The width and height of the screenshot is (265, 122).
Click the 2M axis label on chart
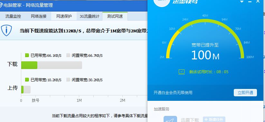pos(123,100)
